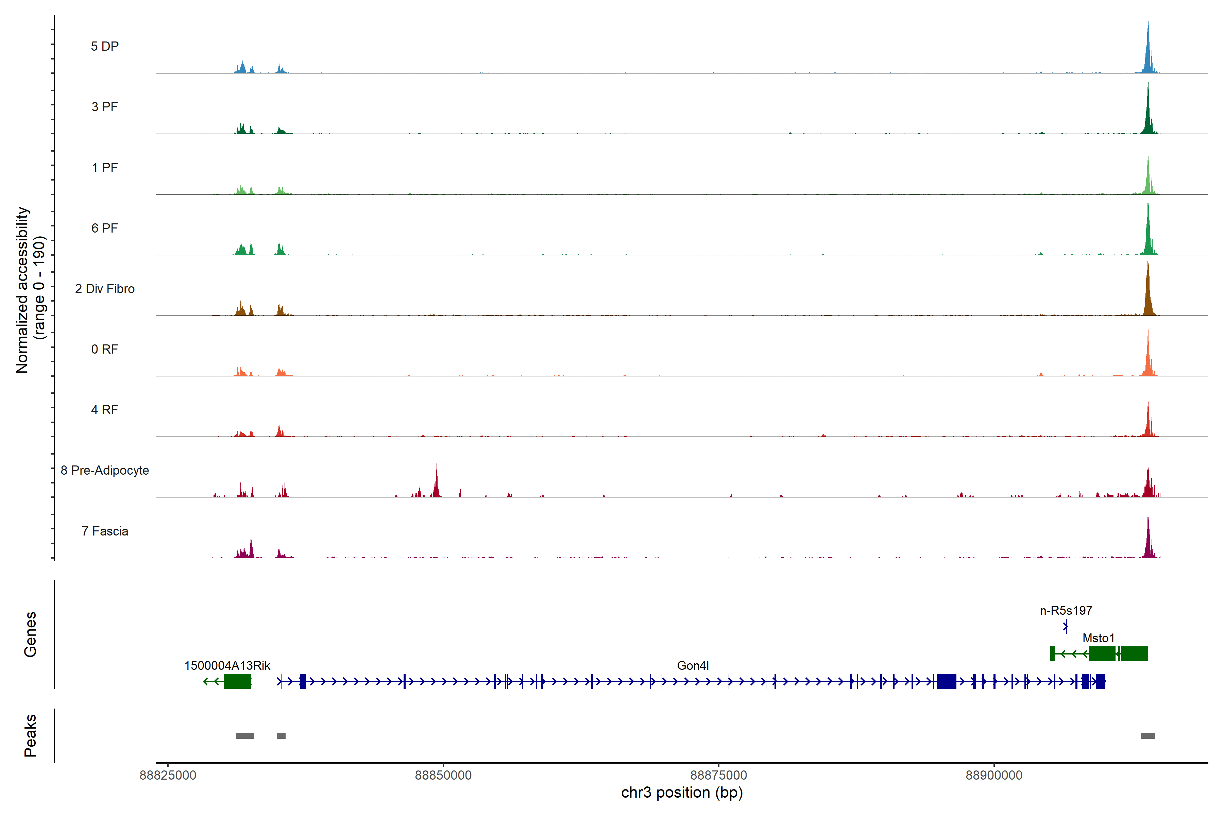Click the 2 Div Fibro track label
1224x816 pixels.
click(105, 289)
